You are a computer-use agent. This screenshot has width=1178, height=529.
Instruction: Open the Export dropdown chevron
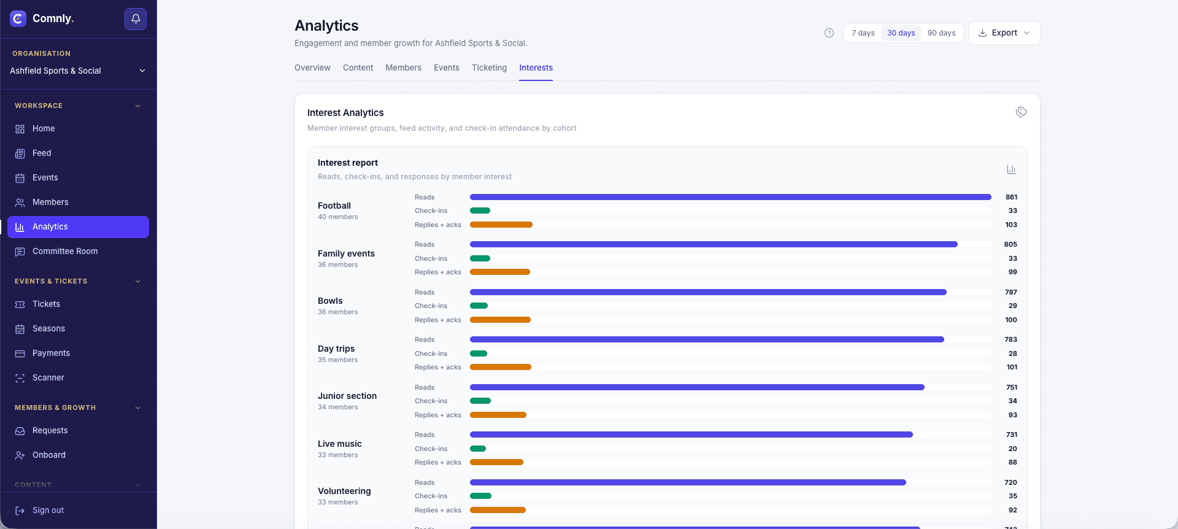[1027, 33]
